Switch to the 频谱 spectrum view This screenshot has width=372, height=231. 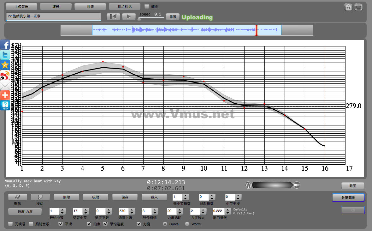point(90,6)
